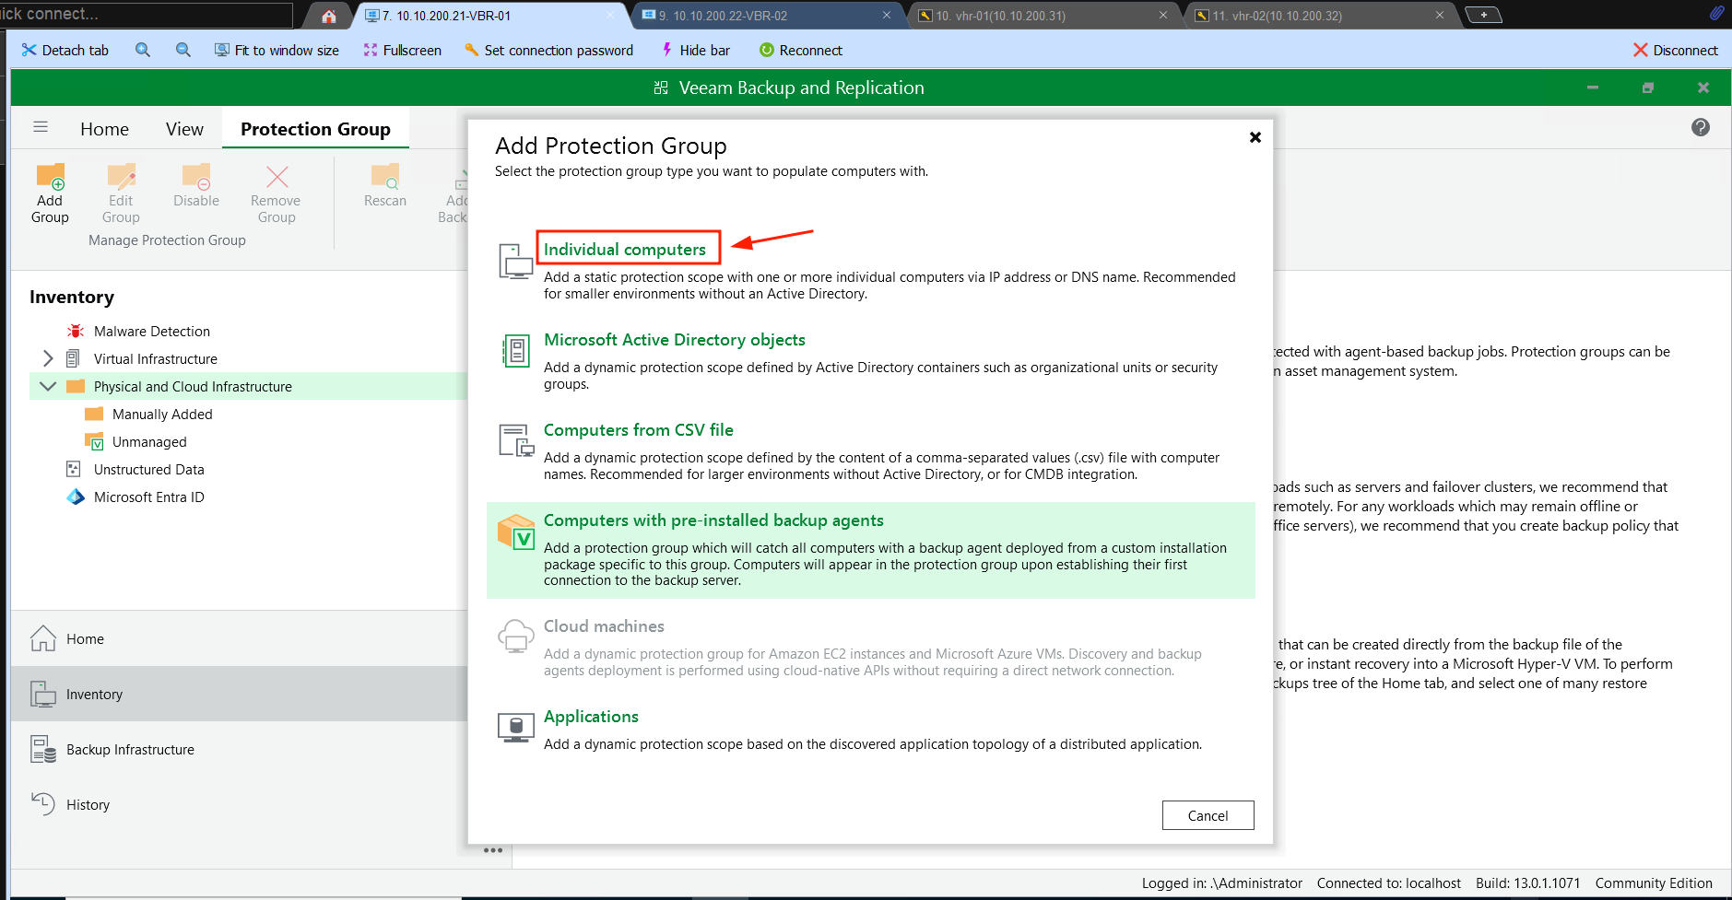
Task: Select Malware Detection tree item
Action: pyautogui.click(x=152, y=331)
